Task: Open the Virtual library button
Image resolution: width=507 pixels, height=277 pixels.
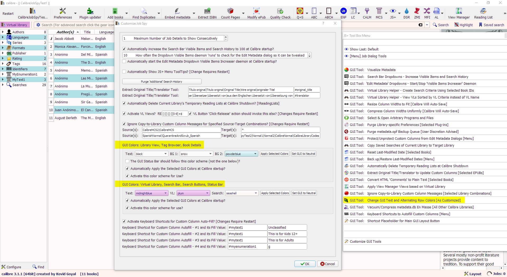Action: (x=15, y=25)
